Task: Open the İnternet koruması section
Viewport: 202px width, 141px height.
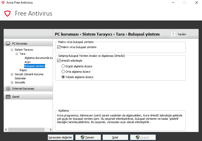Action: 28,89
